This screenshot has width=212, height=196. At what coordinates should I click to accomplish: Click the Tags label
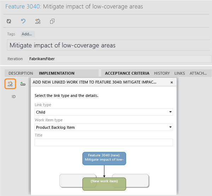tap(11, 34)
